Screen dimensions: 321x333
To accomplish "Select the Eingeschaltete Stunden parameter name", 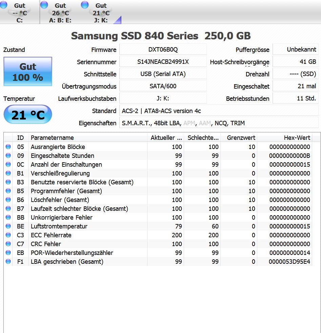I will [62, 156].
